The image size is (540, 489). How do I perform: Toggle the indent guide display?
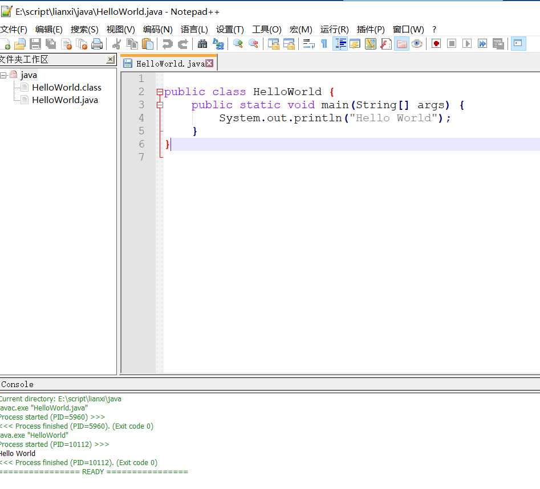(340, 44)
